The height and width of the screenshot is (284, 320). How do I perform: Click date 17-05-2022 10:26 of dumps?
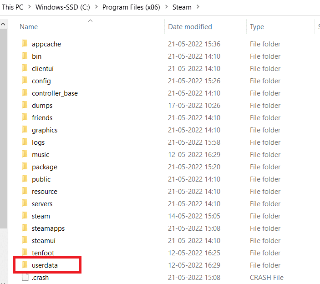click(194, 106)
